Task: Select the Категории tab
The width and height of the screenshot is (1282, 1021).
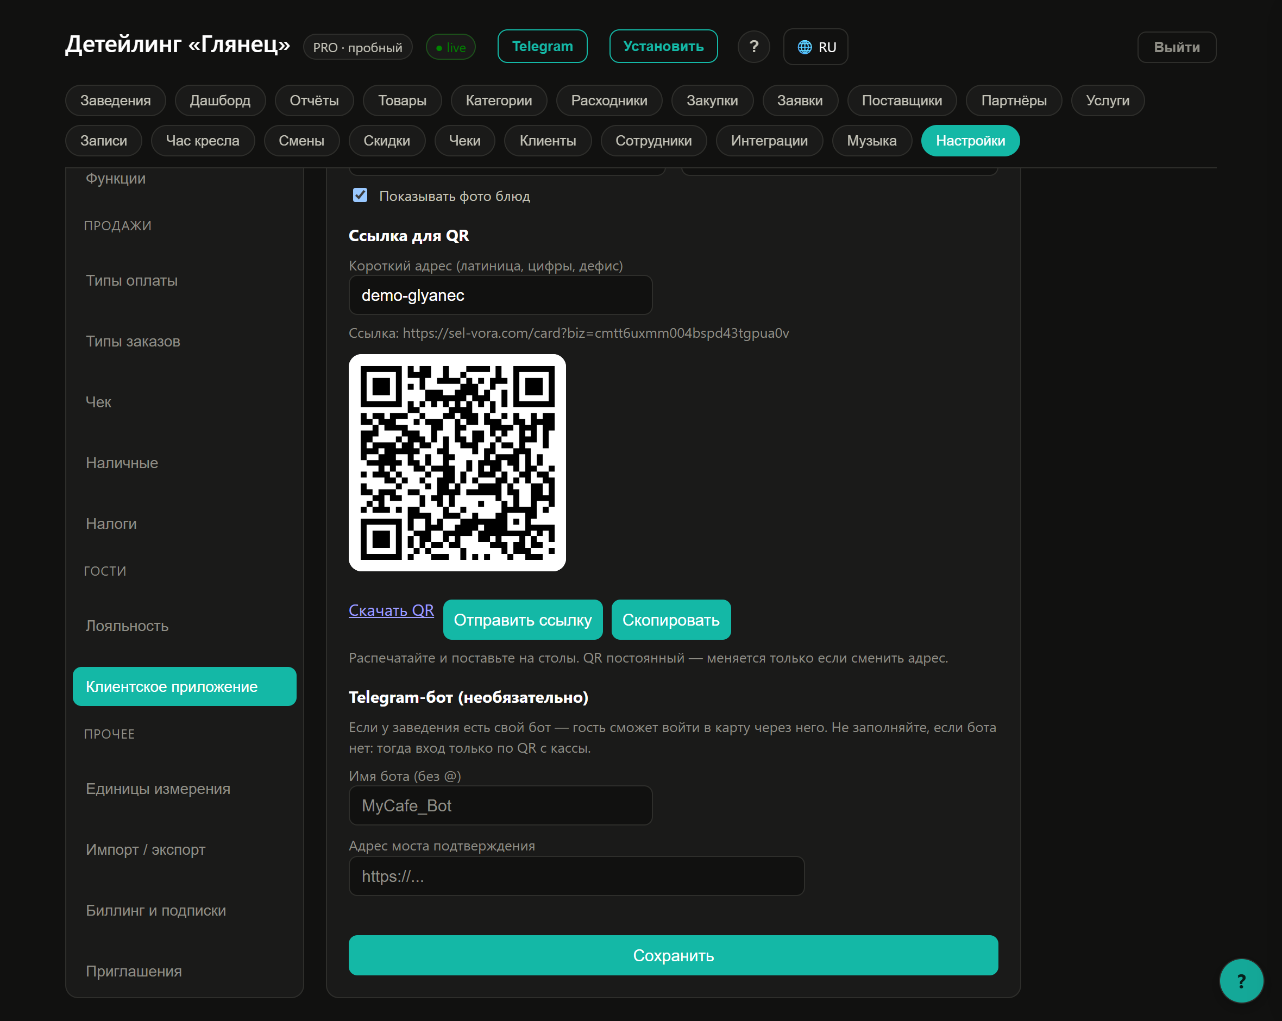Action: pos(498,100)
